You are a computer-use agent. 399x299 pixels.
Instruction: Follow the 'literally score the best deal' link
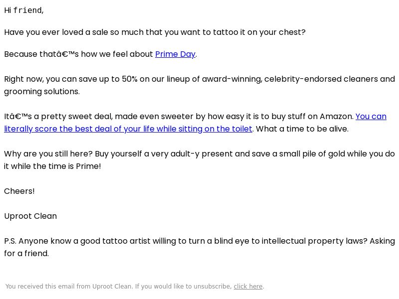pos(64,129)
